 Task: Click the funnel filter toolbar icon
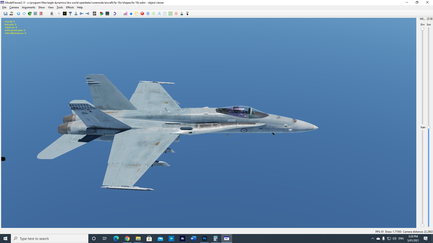pos(71,13)
